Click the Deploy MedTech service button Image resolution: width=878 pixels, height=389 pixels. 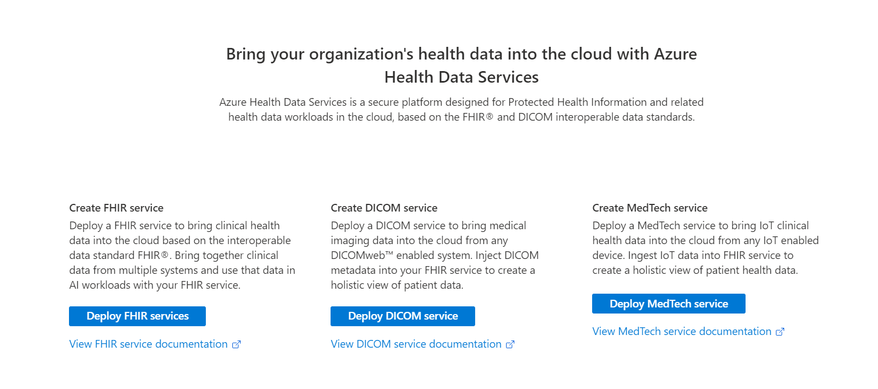[668, 303]
